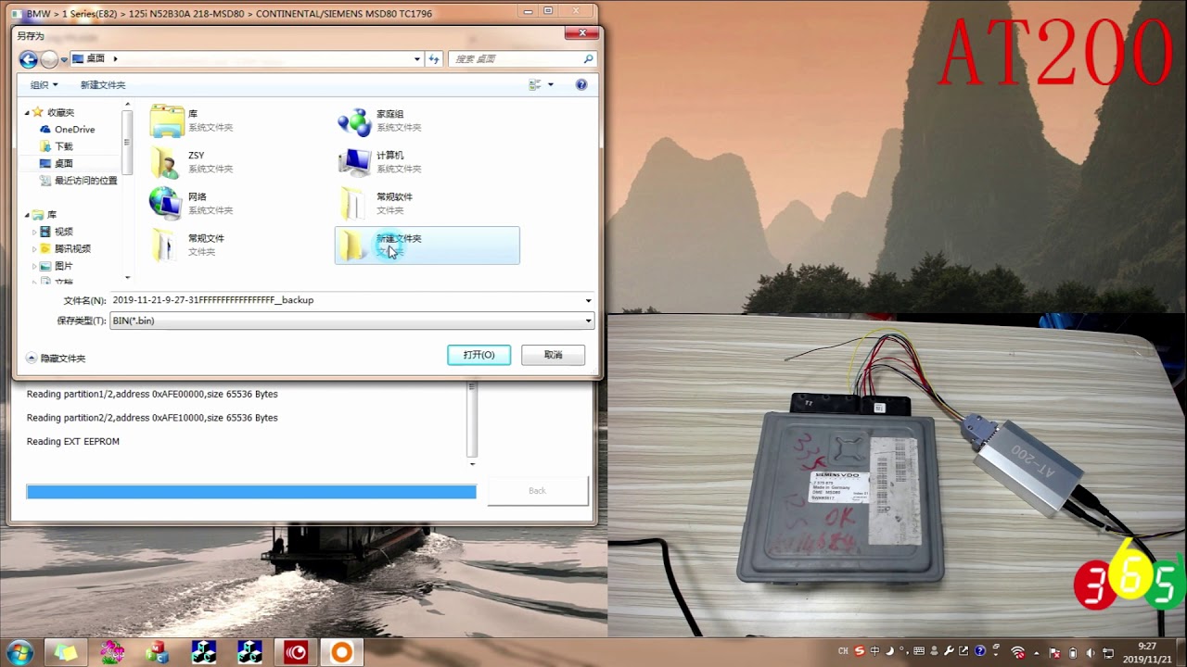Click the forward navigation arrow in save dialog
This screenshot has height=667, width=1187.
[49, 59]
